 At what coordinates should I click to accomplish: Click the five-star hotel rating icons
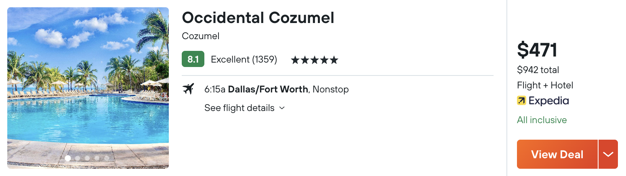pyautogui.click(x=314, y=61)
